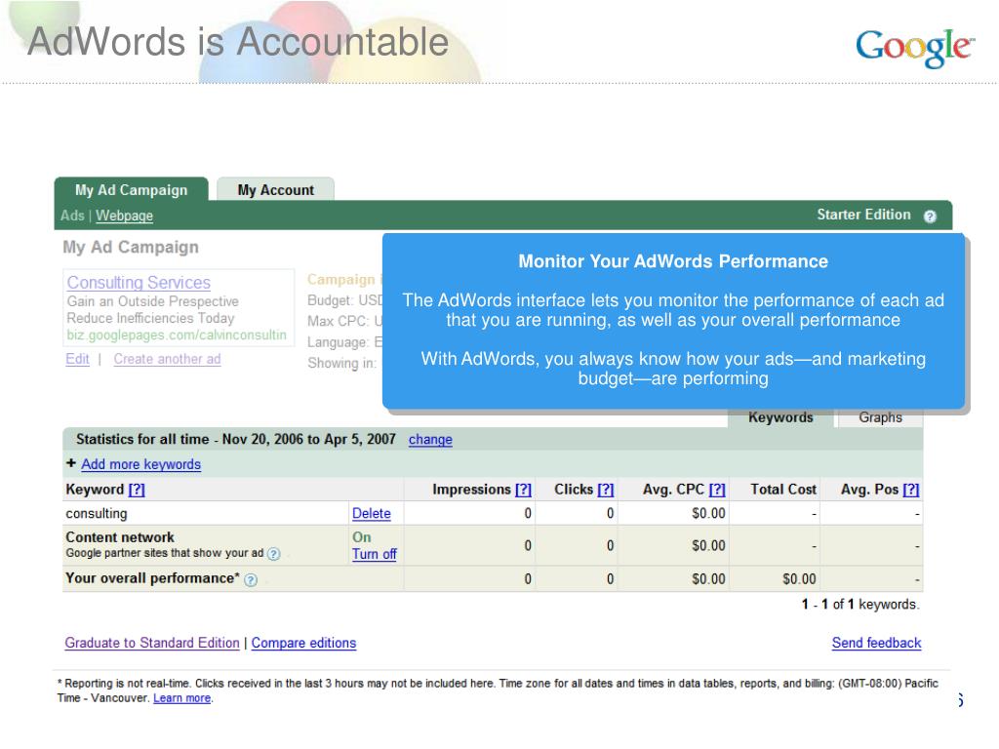Open the My Account tab
999x749 pixels.
tap(275, 190)
